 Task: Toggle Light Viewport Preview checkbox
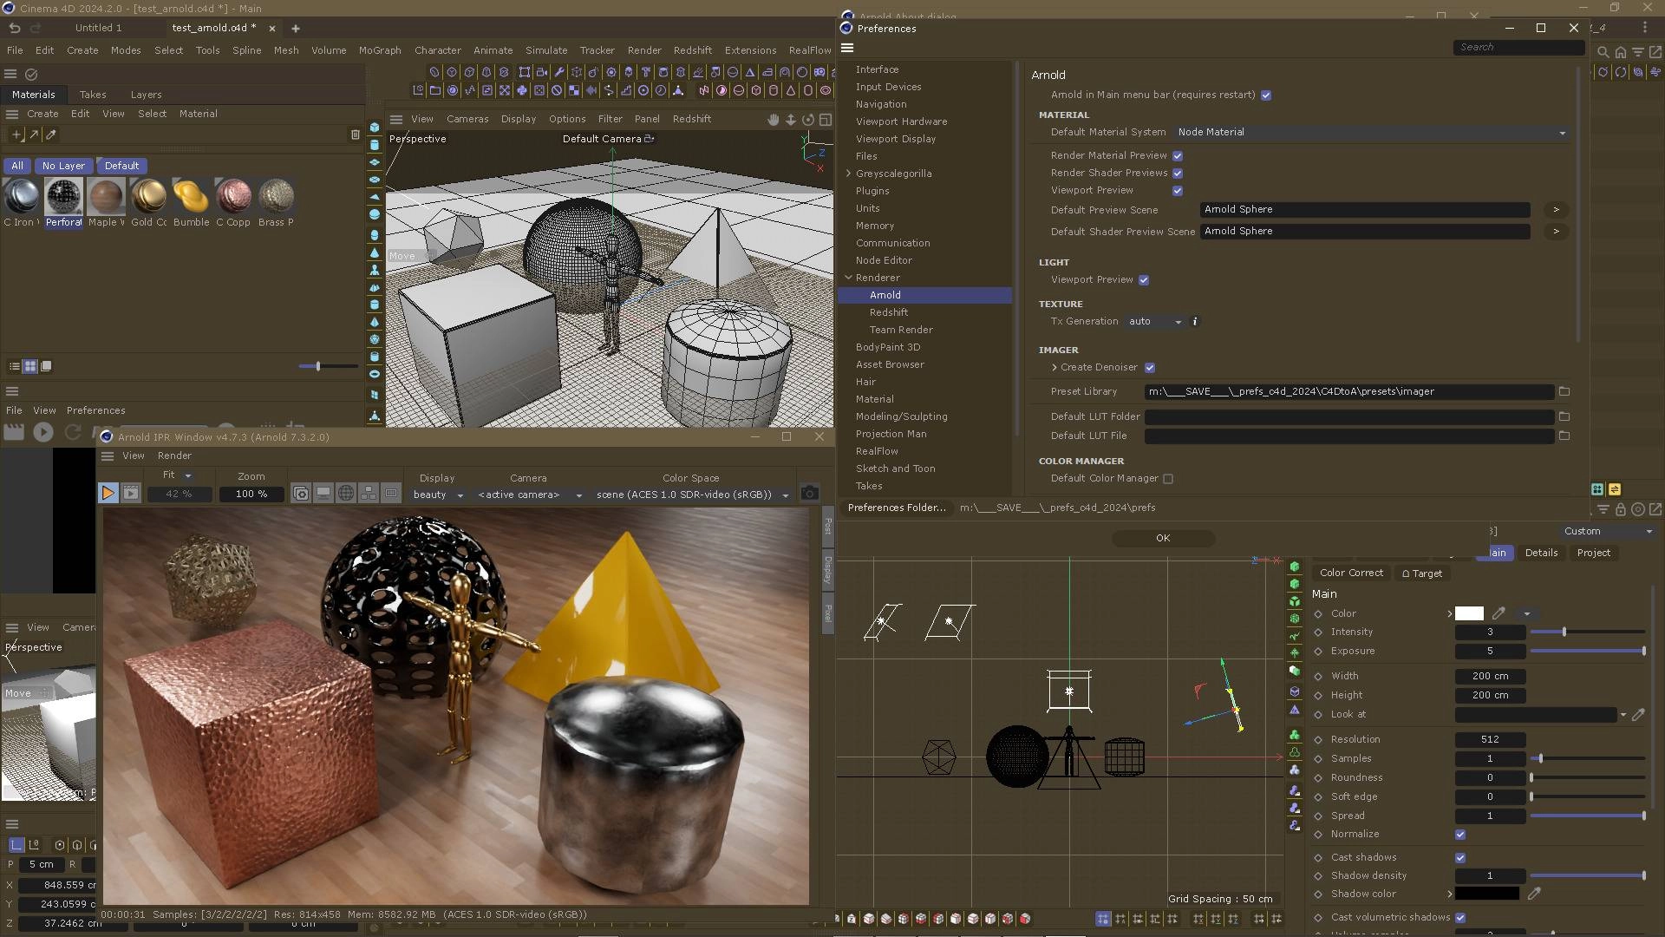click(x=1144, y=280)
